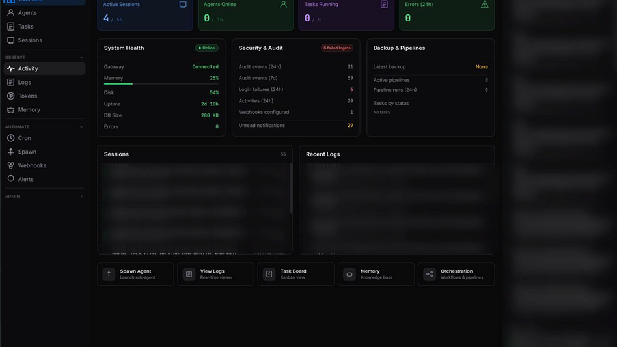
Task: Go to Tasks in the sidebar
Action: click(44, 26)
